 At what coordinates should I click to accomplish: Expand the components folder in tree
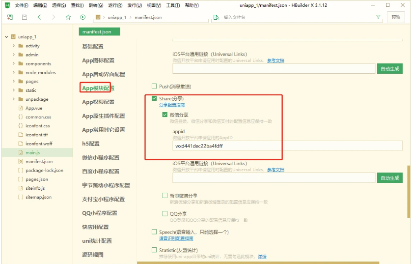pos(13,64)
